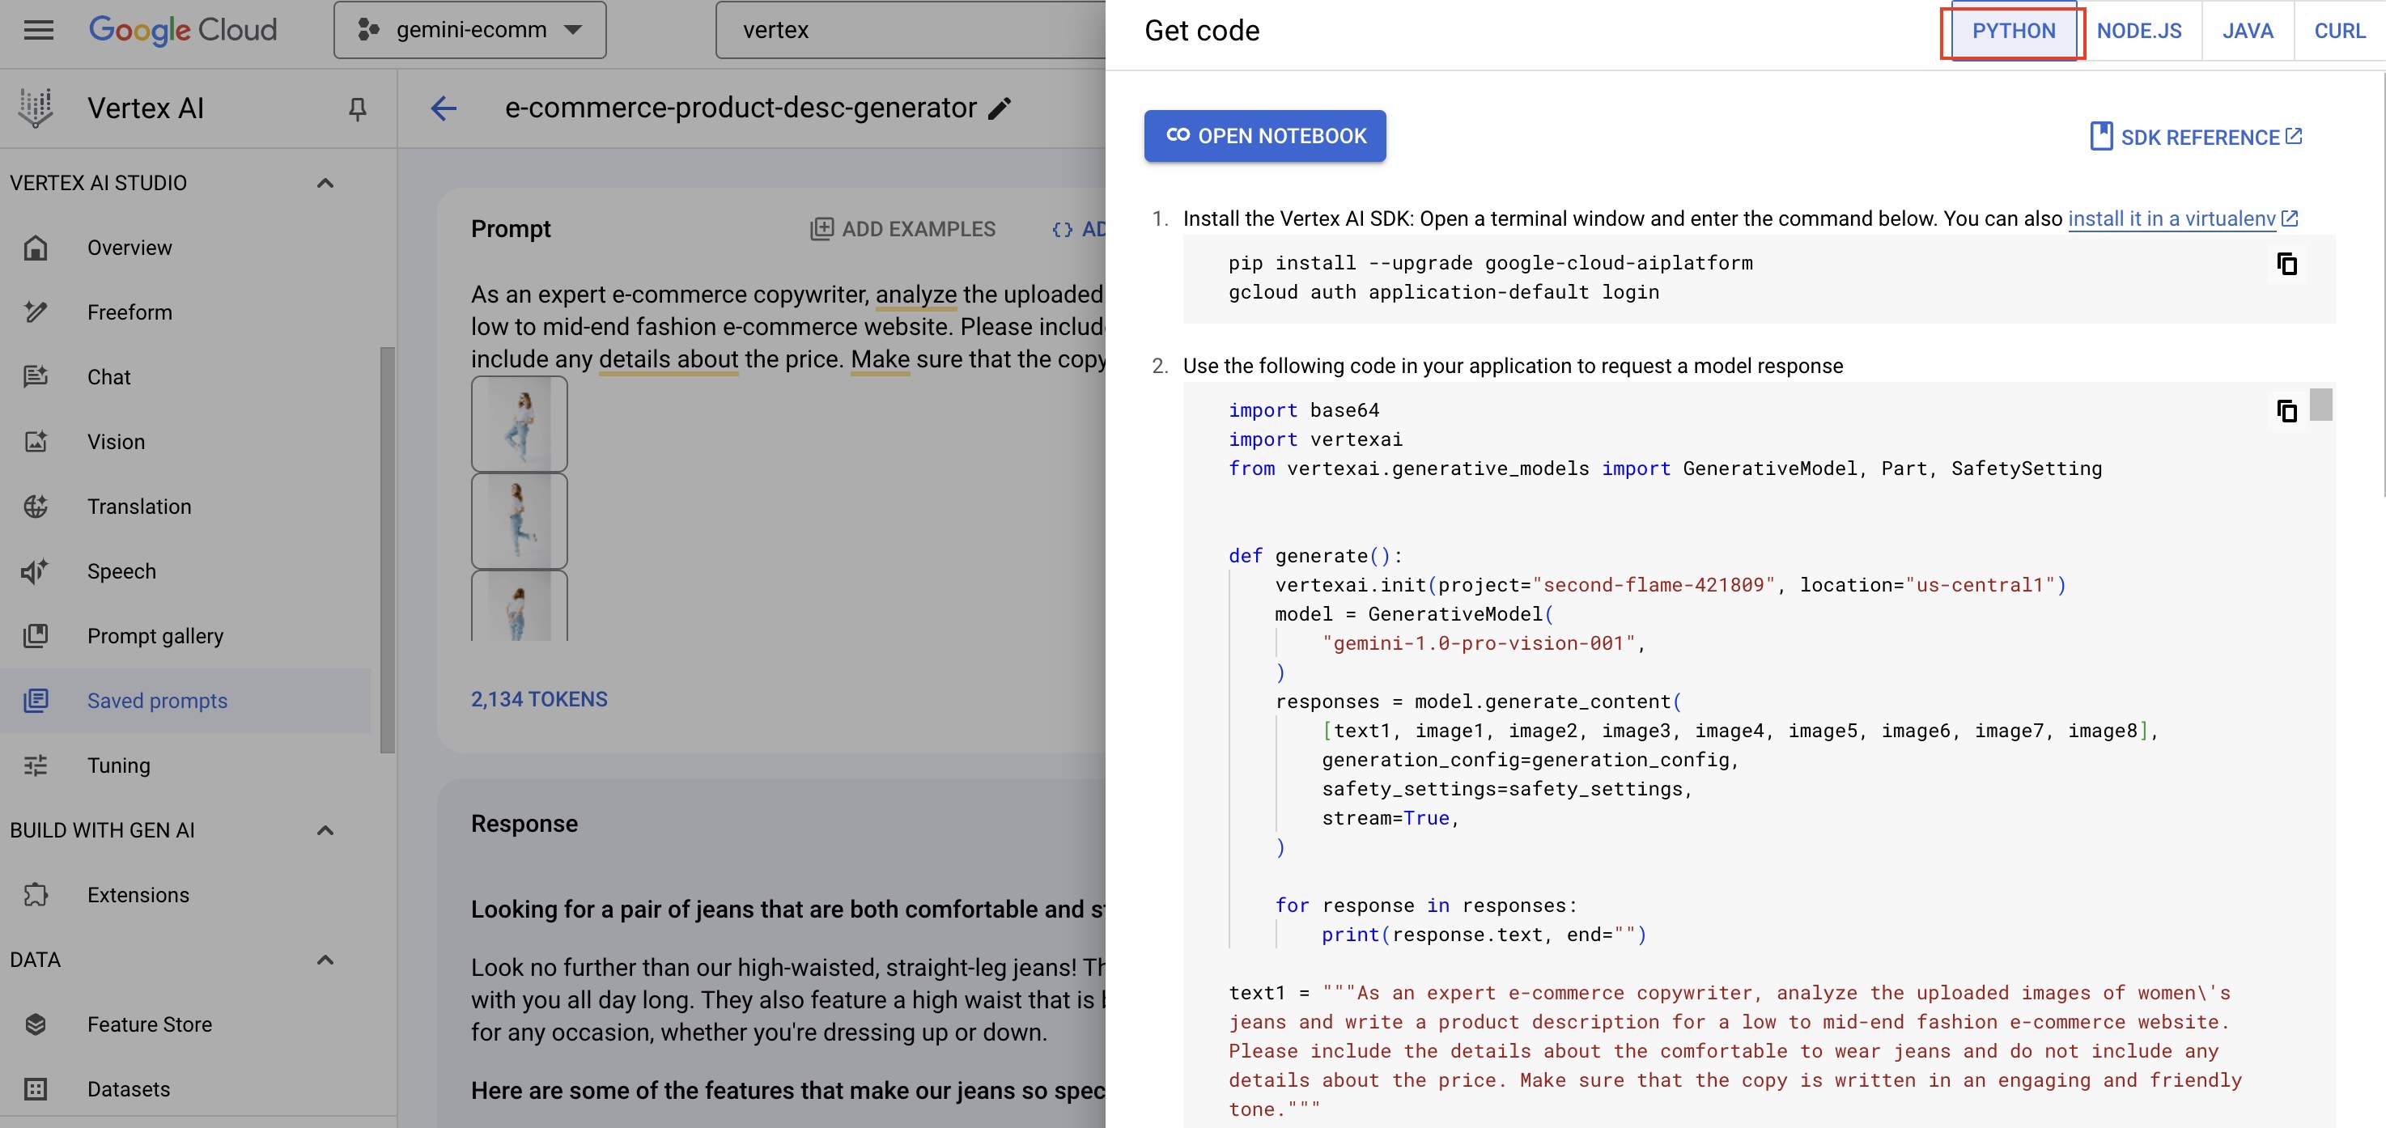Image resolution: width=2386 pixels, height=1128 pixels.
Task: Select the Translation tool
Action: pyautogui.click(x=139, y=507)
